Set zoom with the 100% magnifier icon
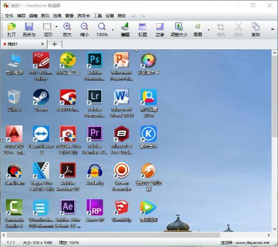278x247 pixels. 102,27
